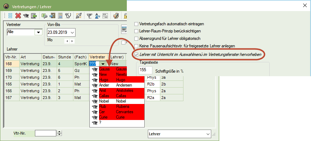
Task: Check Absenzgrund für Lehrer obligatorisch
Action: click(x=136, y=38)
